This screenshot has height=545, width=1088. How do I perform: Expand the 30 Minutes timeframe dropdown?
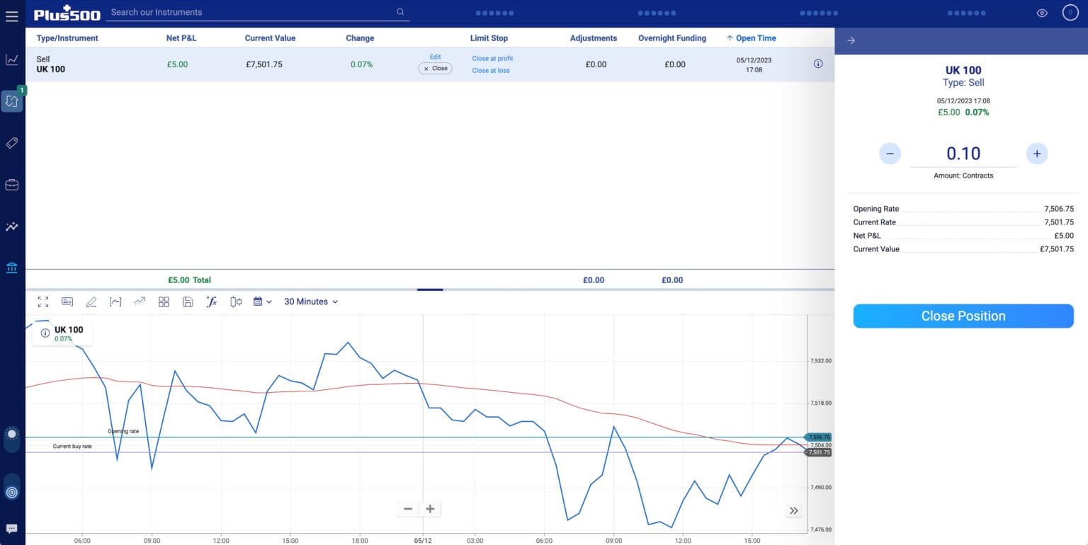tap(311, 302)
